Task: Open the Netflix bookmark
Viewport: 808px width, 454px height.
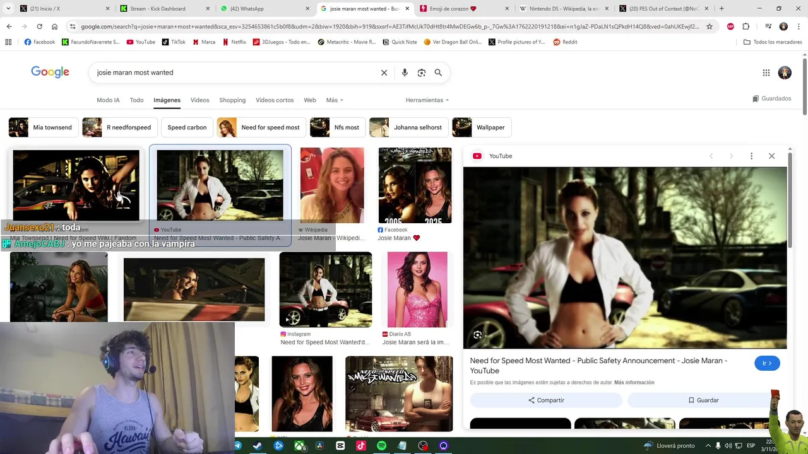Action: [234, 42]
